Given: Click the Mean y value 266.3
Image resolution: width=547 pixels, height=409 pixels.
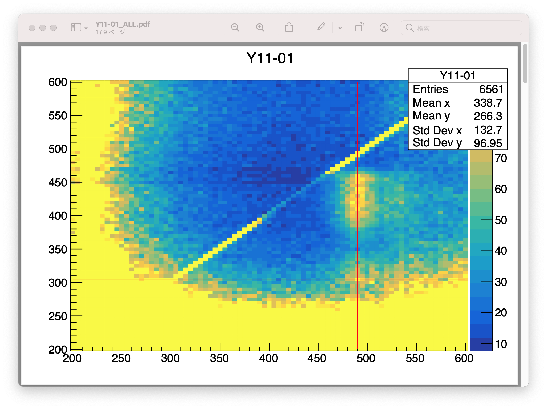Looking at the screenshot, I should (488, 116).
